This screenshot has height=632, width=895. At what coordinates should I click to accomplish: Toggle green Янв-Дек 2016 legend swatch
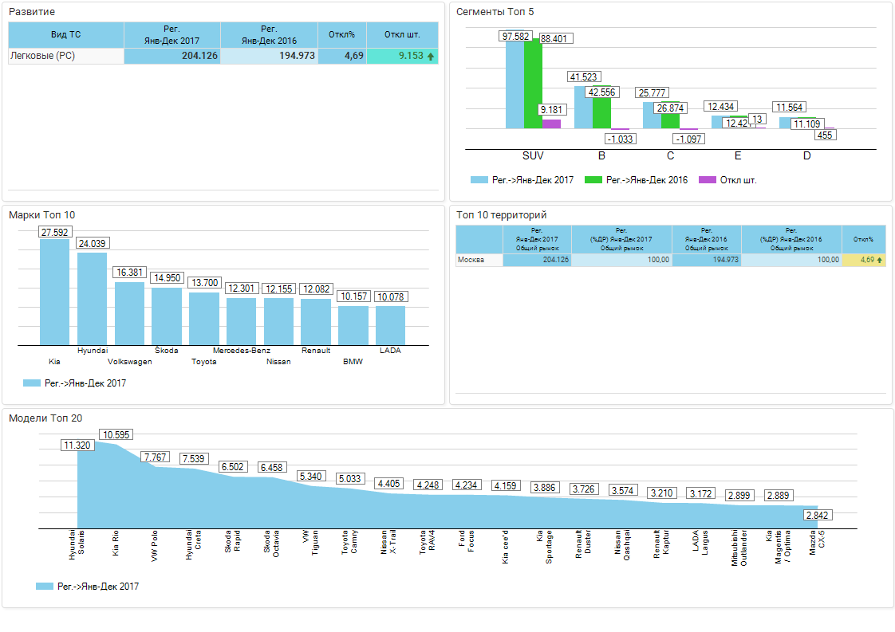(593, 180)
